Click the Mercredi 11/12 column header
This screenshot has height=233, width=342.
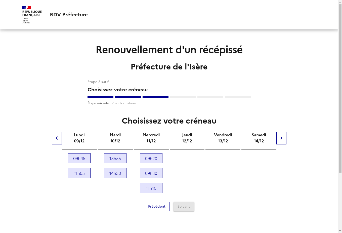[151, 138]
